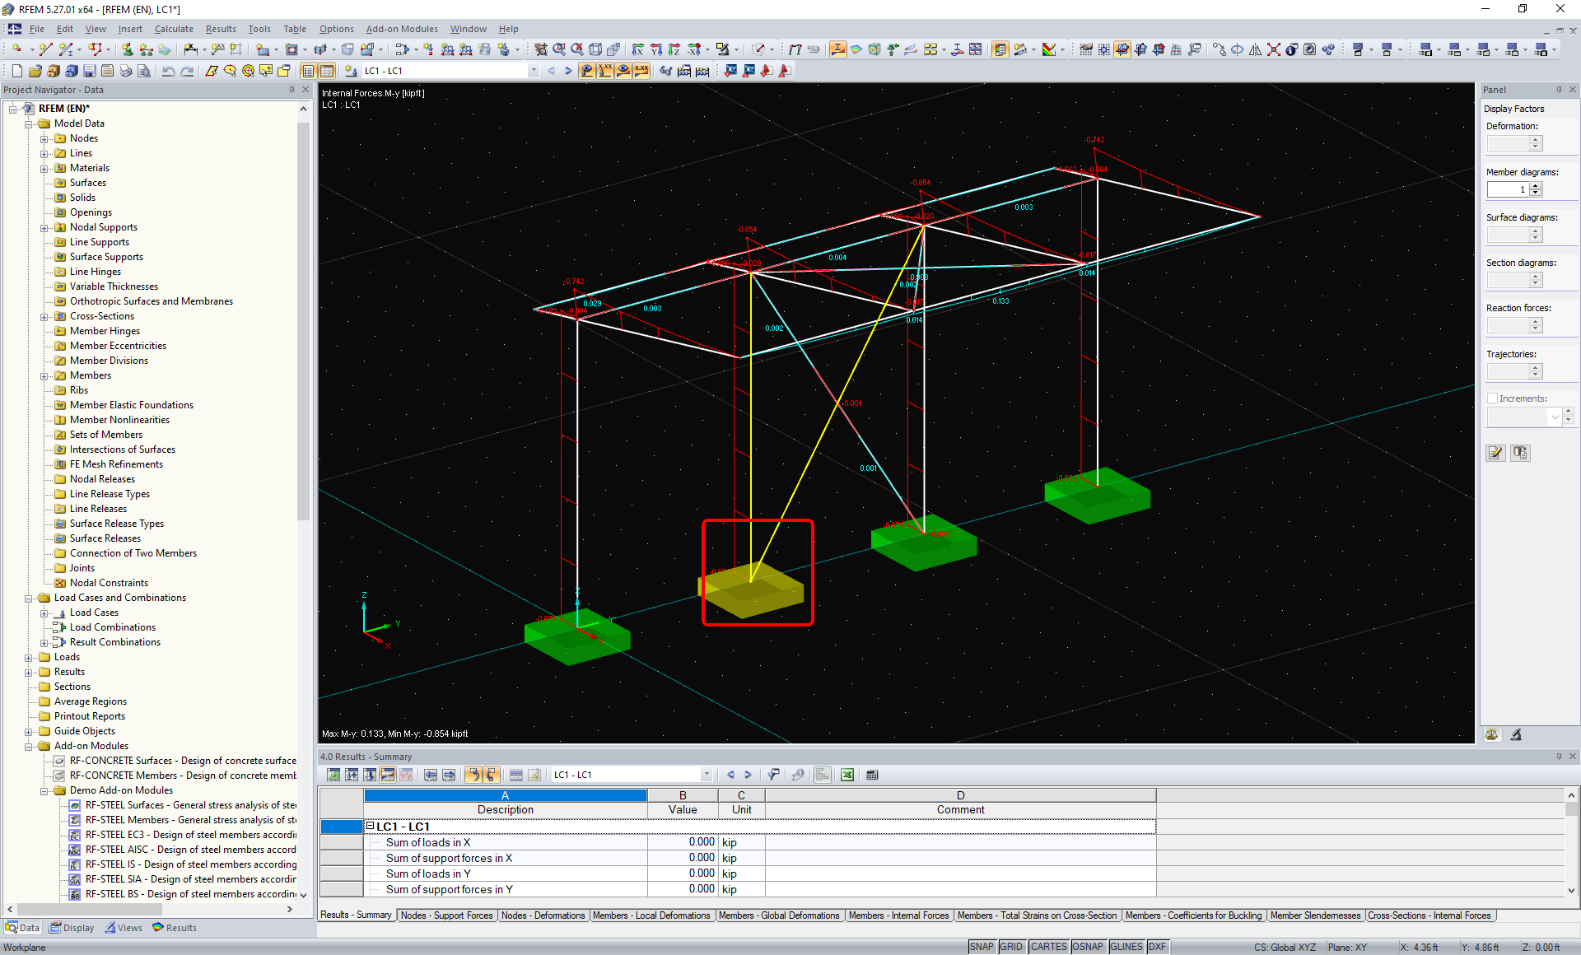Select Printout Reports in navigator

click(89, 716)
